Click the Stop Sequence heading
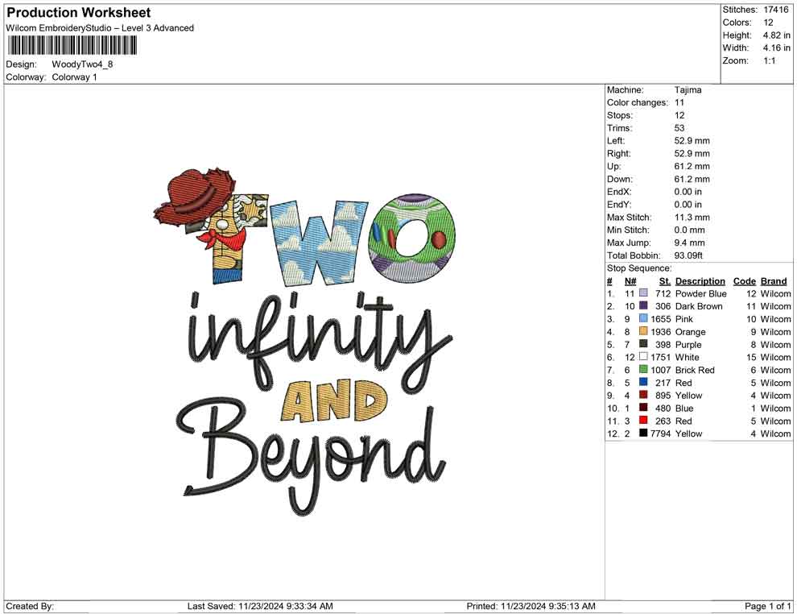 639,268
